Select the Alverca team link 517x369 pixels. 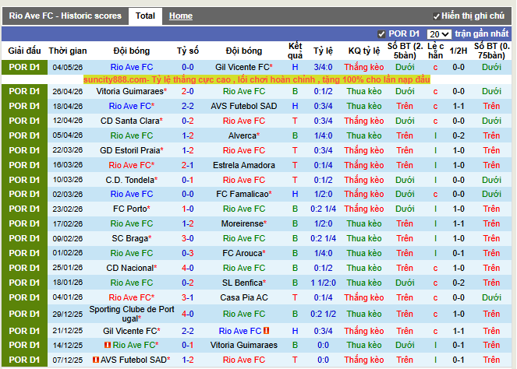pyautogui.click(x=243, y=135)
